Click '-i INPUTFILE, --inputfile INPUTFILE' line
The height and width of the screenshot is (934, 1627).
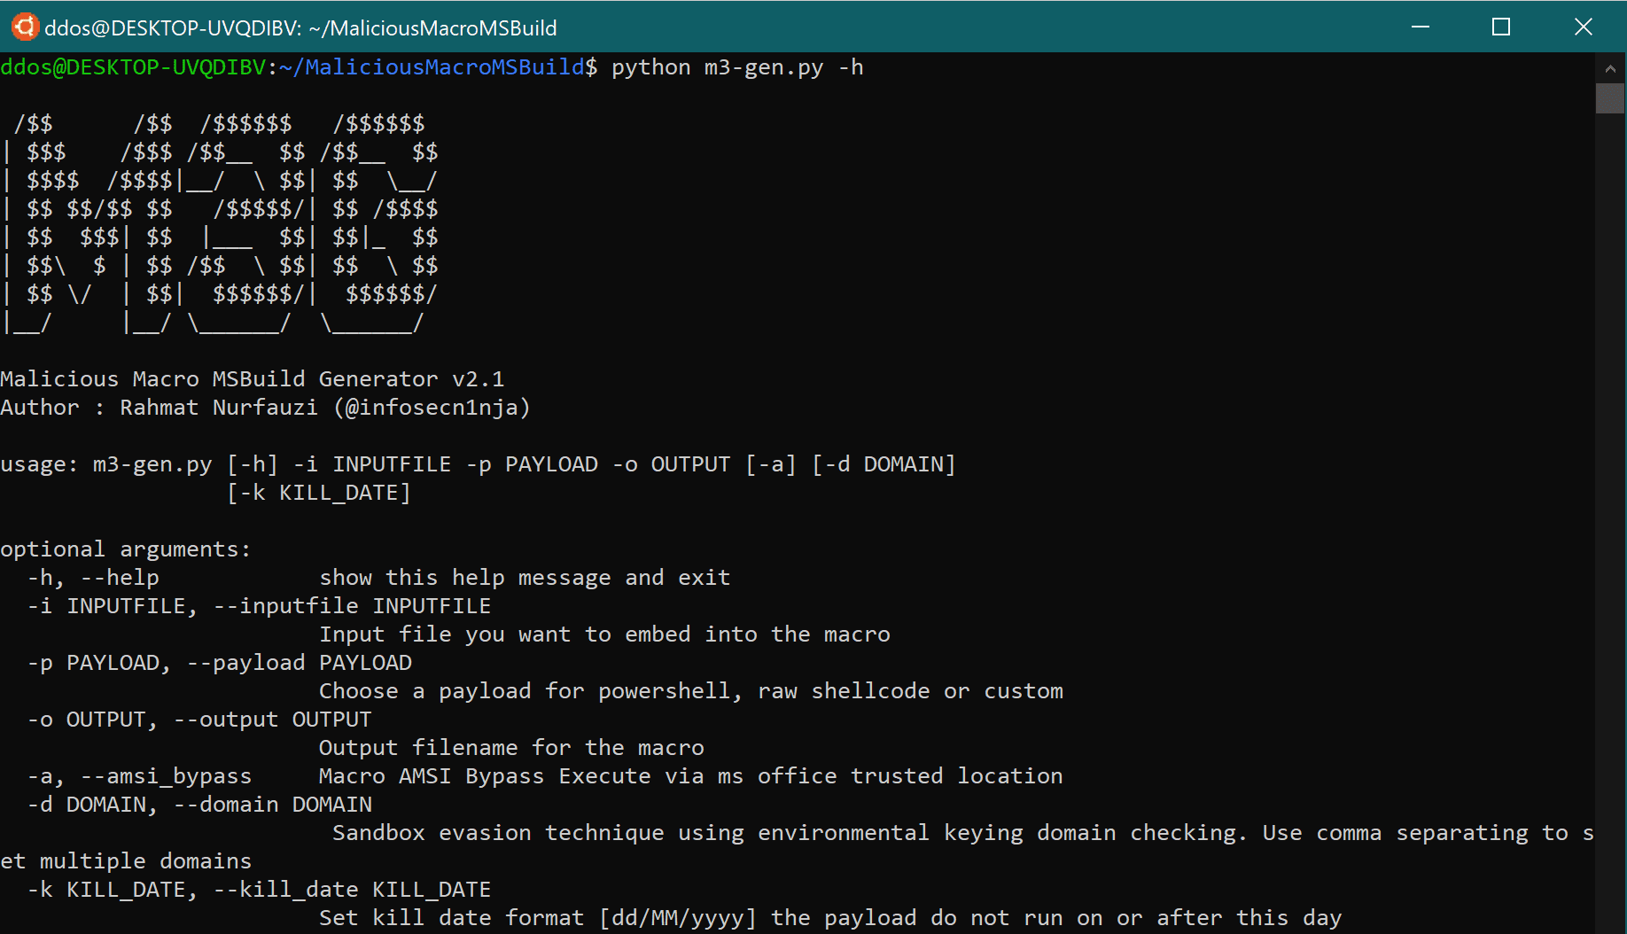[x=259, y=606]
